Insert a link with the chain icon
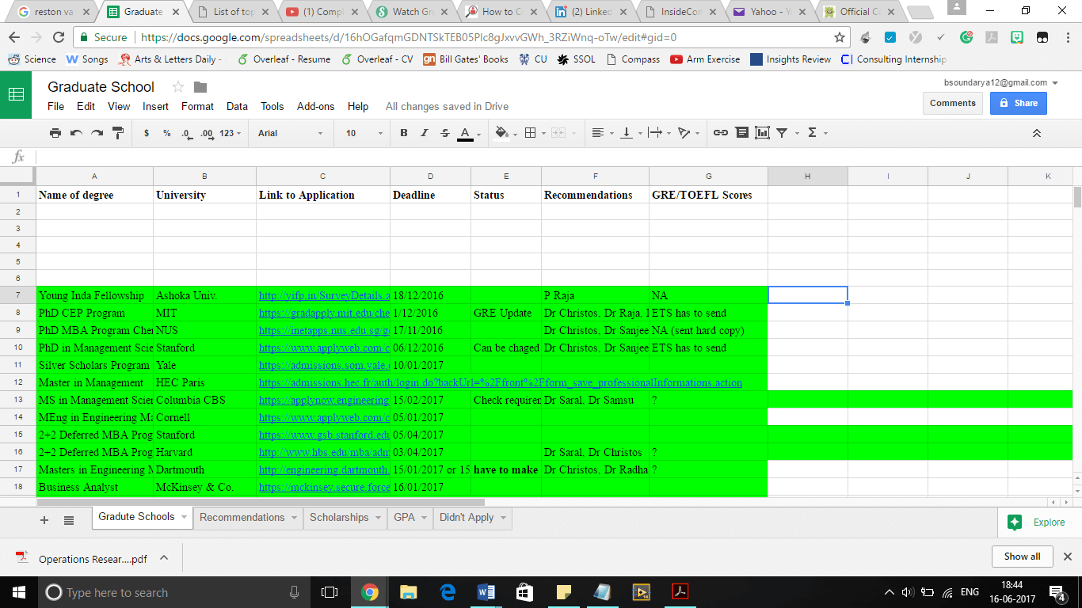Image resolution: width=1082 pixels, height=608 pixels. pos(721,133)
